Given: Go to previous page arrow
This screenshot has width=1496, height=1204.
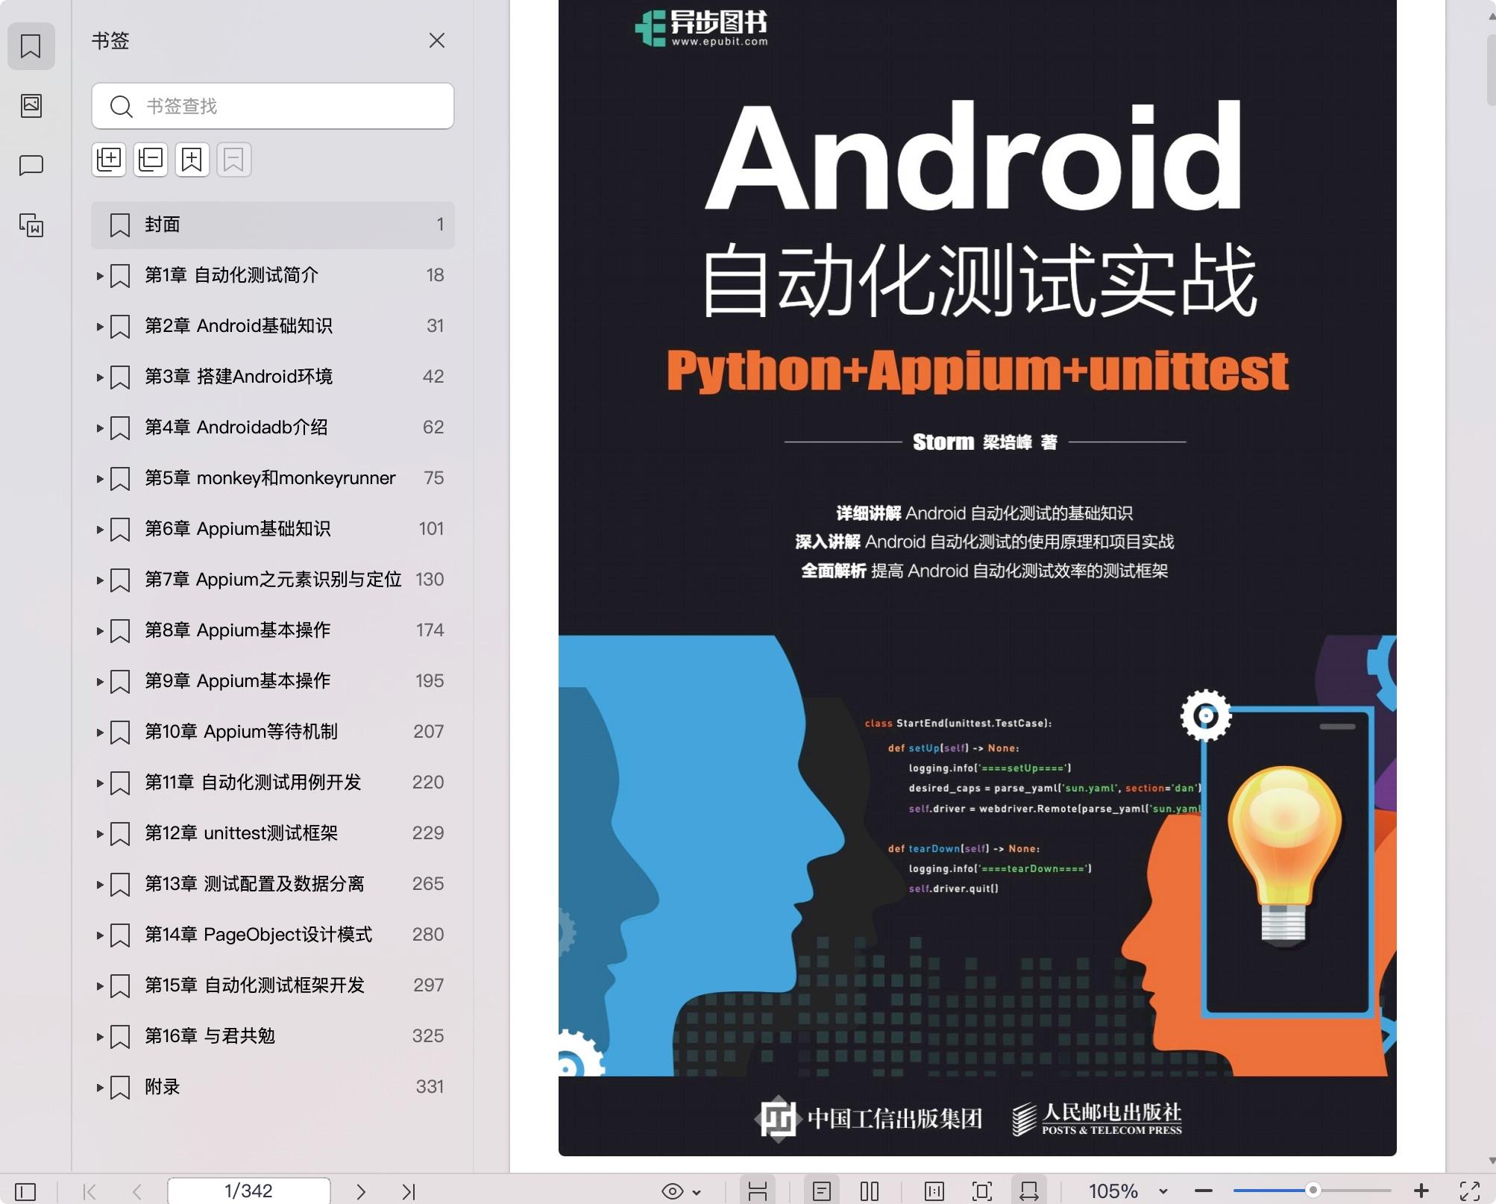Looking at the screenshot, I should click(137, 1191).
